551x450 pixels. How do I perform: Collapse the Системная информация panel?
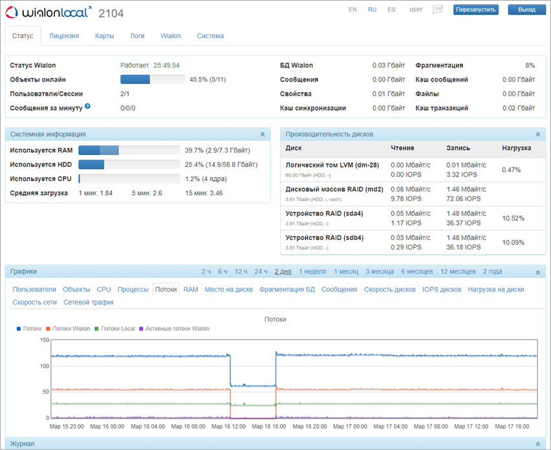point(263,134)
